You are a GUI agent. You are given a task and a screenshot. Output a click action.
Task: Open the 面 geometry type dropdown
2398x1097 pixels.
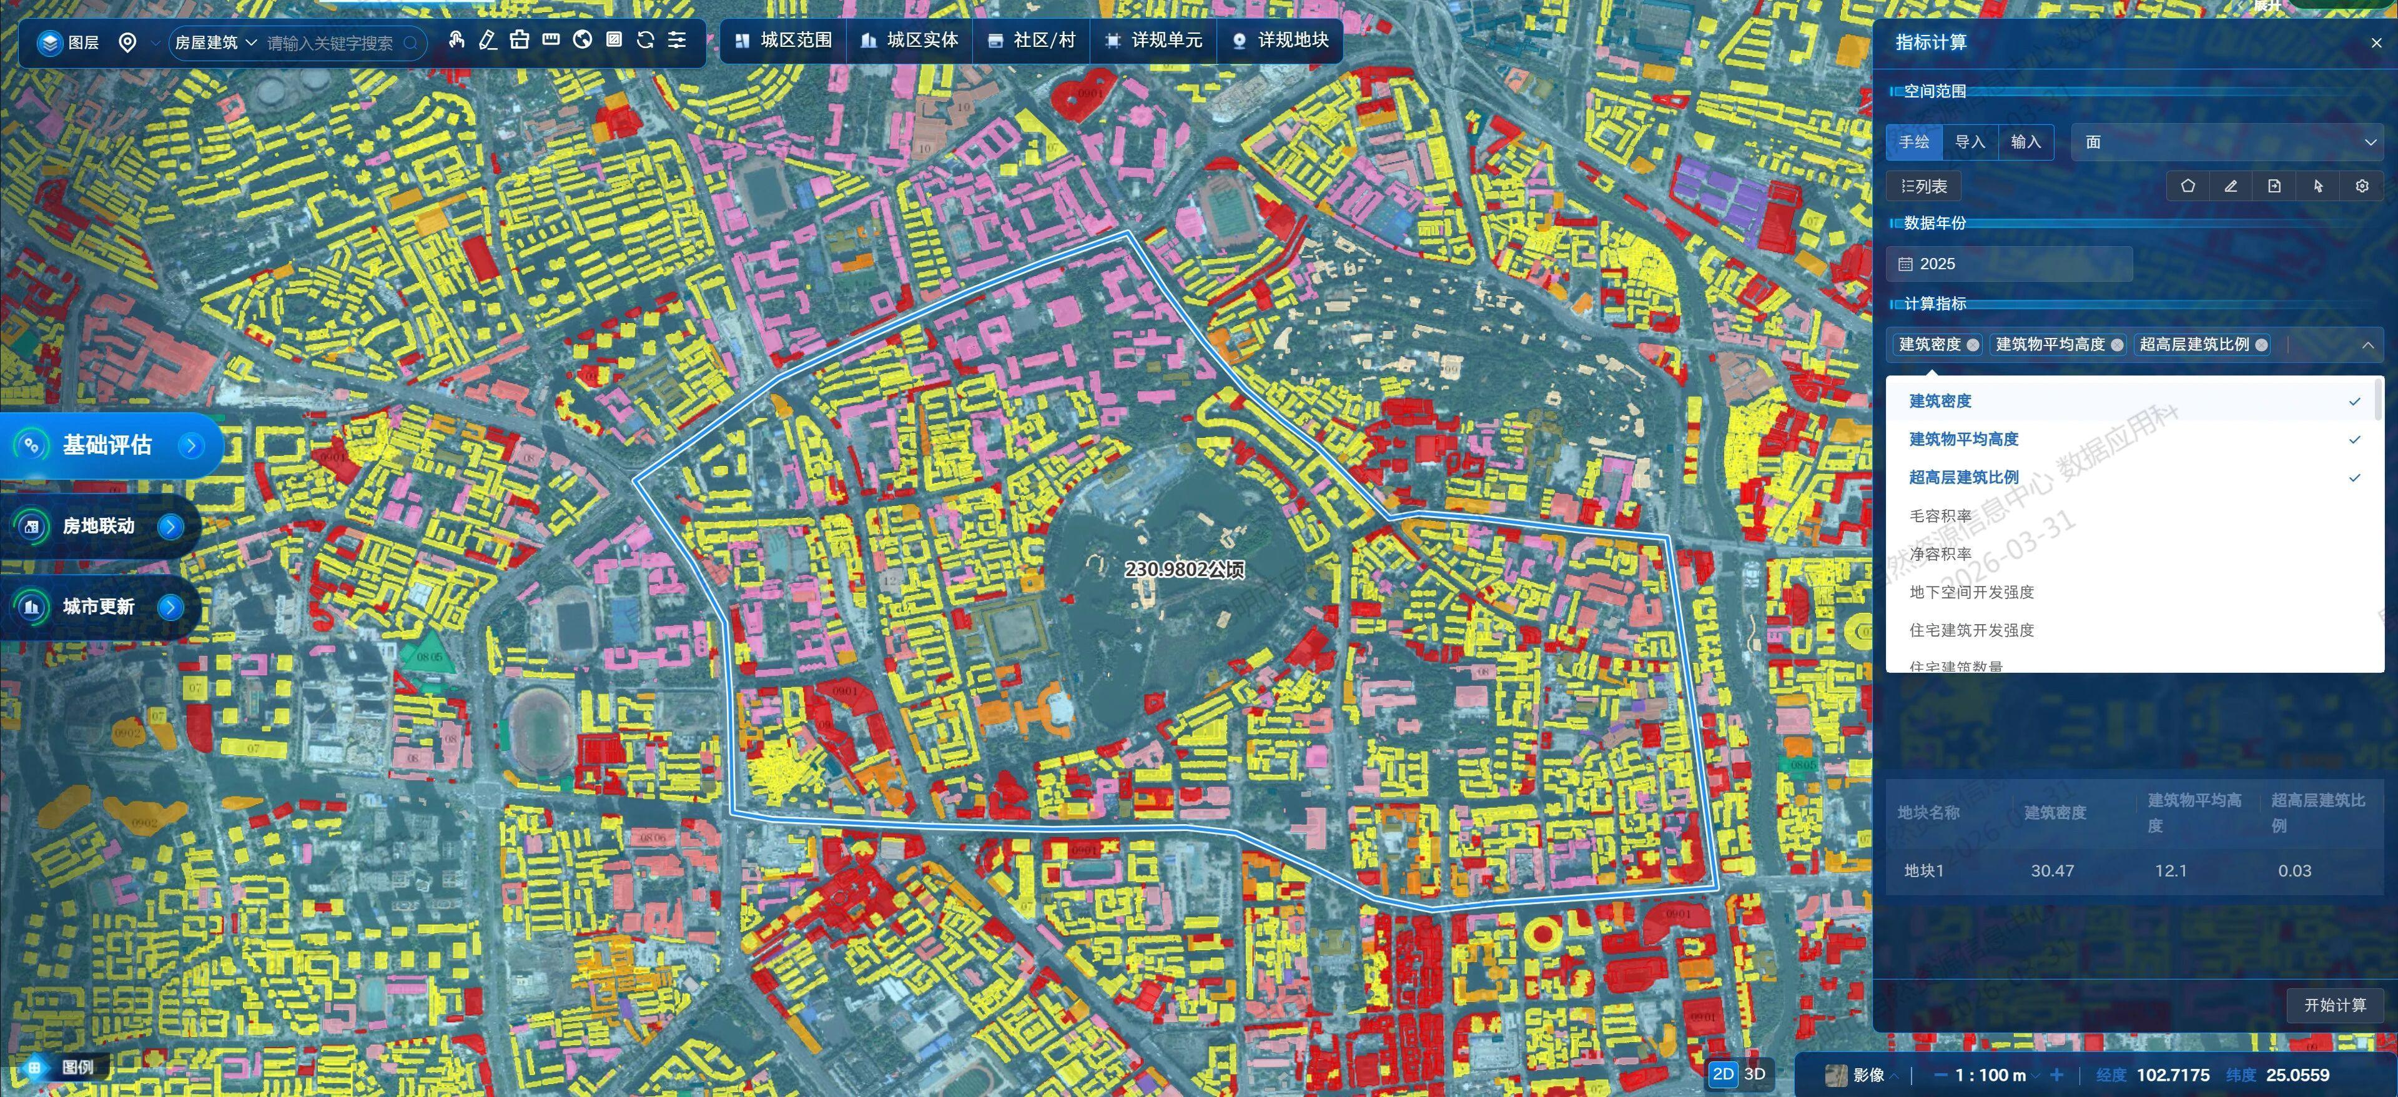(2229, 142)
